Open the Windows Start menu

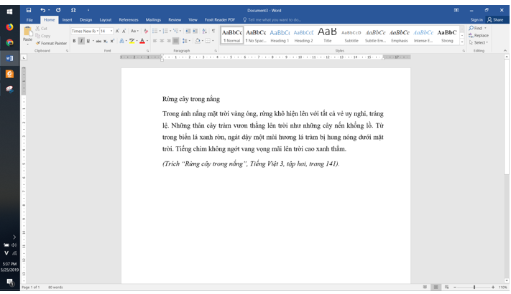coord(9,11)
